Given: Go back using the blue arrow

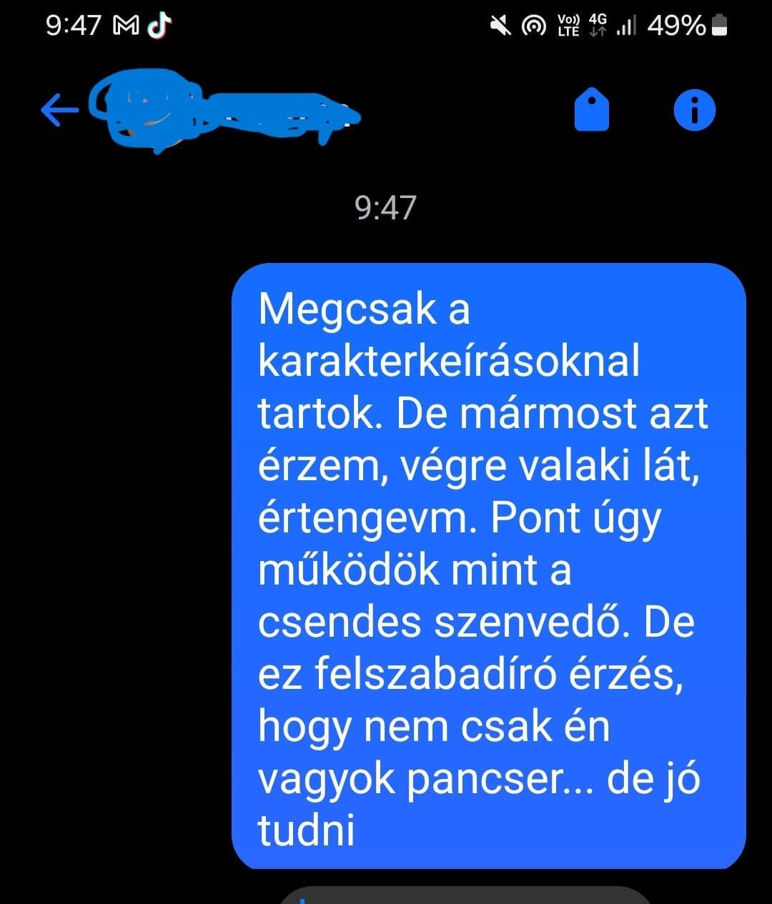Looking at the screenshot, I should [x=59, y=110].
